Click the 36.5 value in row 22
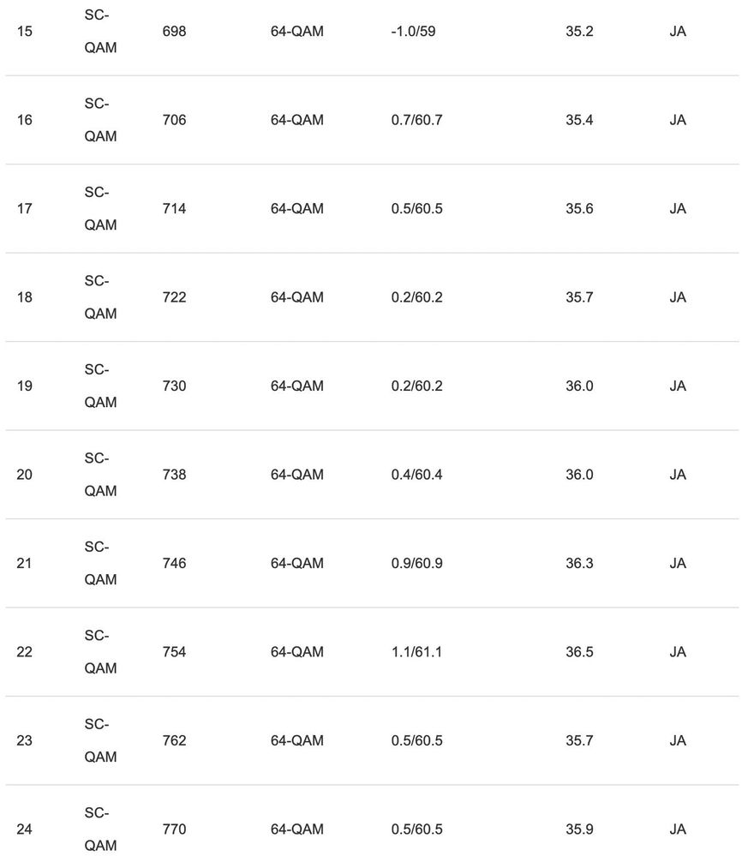Screen dimensions: 748x856 [x=579, y=652]
